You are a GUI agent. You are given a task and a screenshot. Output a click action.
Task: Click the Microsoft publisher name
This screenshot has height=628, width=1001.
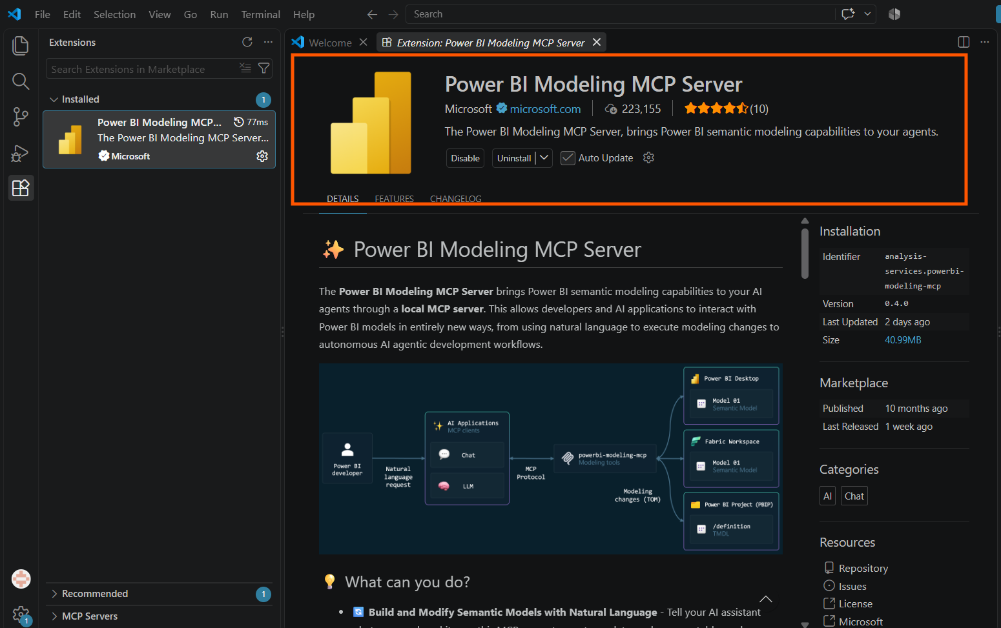pyautogui.click(x=468, y=108)
